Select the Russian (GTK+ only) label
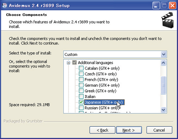Screen dimensions: 178x139 pos(102,108)
